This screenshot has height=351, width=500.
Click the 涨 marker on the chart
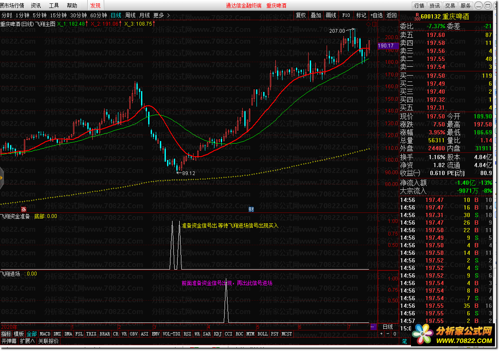pyautogui.click(x=24, y=209)
